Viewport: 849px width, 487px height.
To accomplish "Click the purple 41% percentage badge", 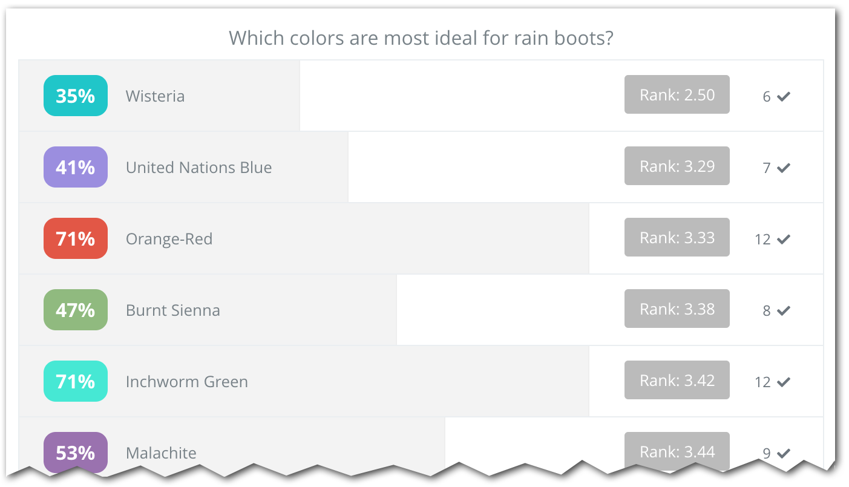I will [76, 167].
